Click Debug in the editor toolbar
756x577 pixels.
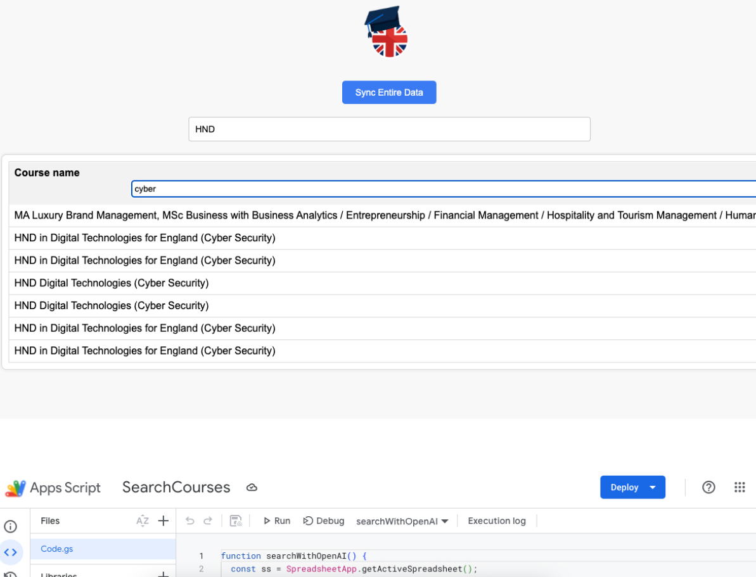click(324, 521)
